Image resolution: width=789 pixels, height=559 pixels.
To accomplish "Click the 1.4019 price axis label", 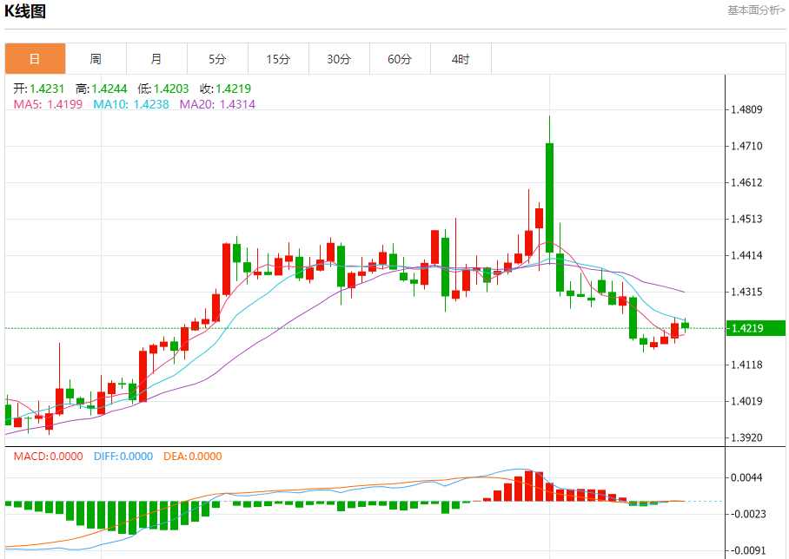I will click(746, 401).
